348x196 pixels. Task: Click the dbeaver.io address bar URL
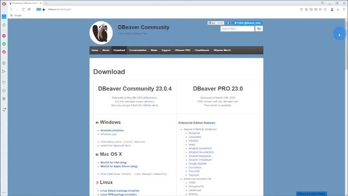(59, 9)
